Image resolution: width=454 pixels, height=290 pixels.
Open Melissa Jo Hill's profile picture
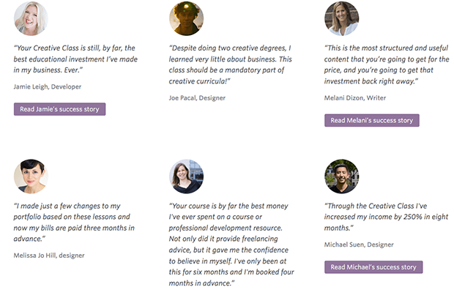[31, 176]
